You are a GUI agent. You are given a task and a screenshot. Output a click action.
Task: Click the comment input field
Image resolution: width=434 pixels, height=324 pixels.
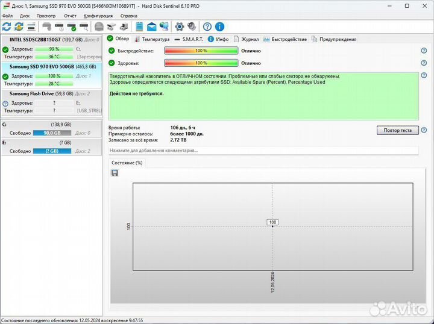tap(263, 151)
